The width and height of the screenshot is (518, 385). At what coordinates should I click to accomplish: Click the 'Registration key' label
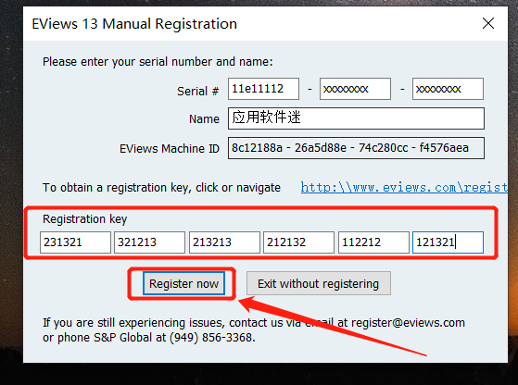tap(84, 219)
